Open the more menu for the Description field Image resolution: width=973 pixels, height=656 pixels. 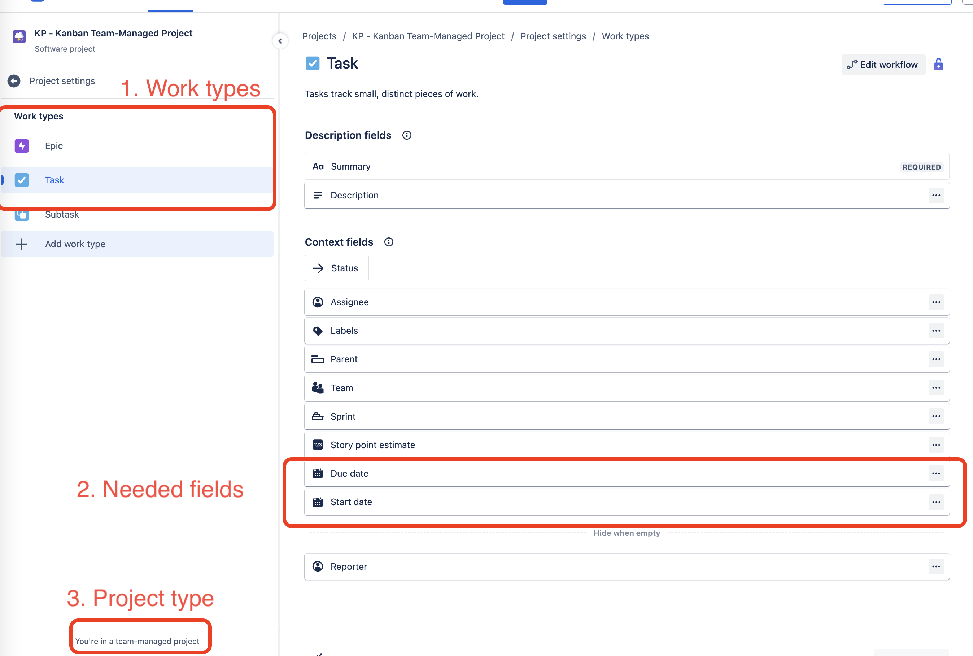(x=936, y=195)
